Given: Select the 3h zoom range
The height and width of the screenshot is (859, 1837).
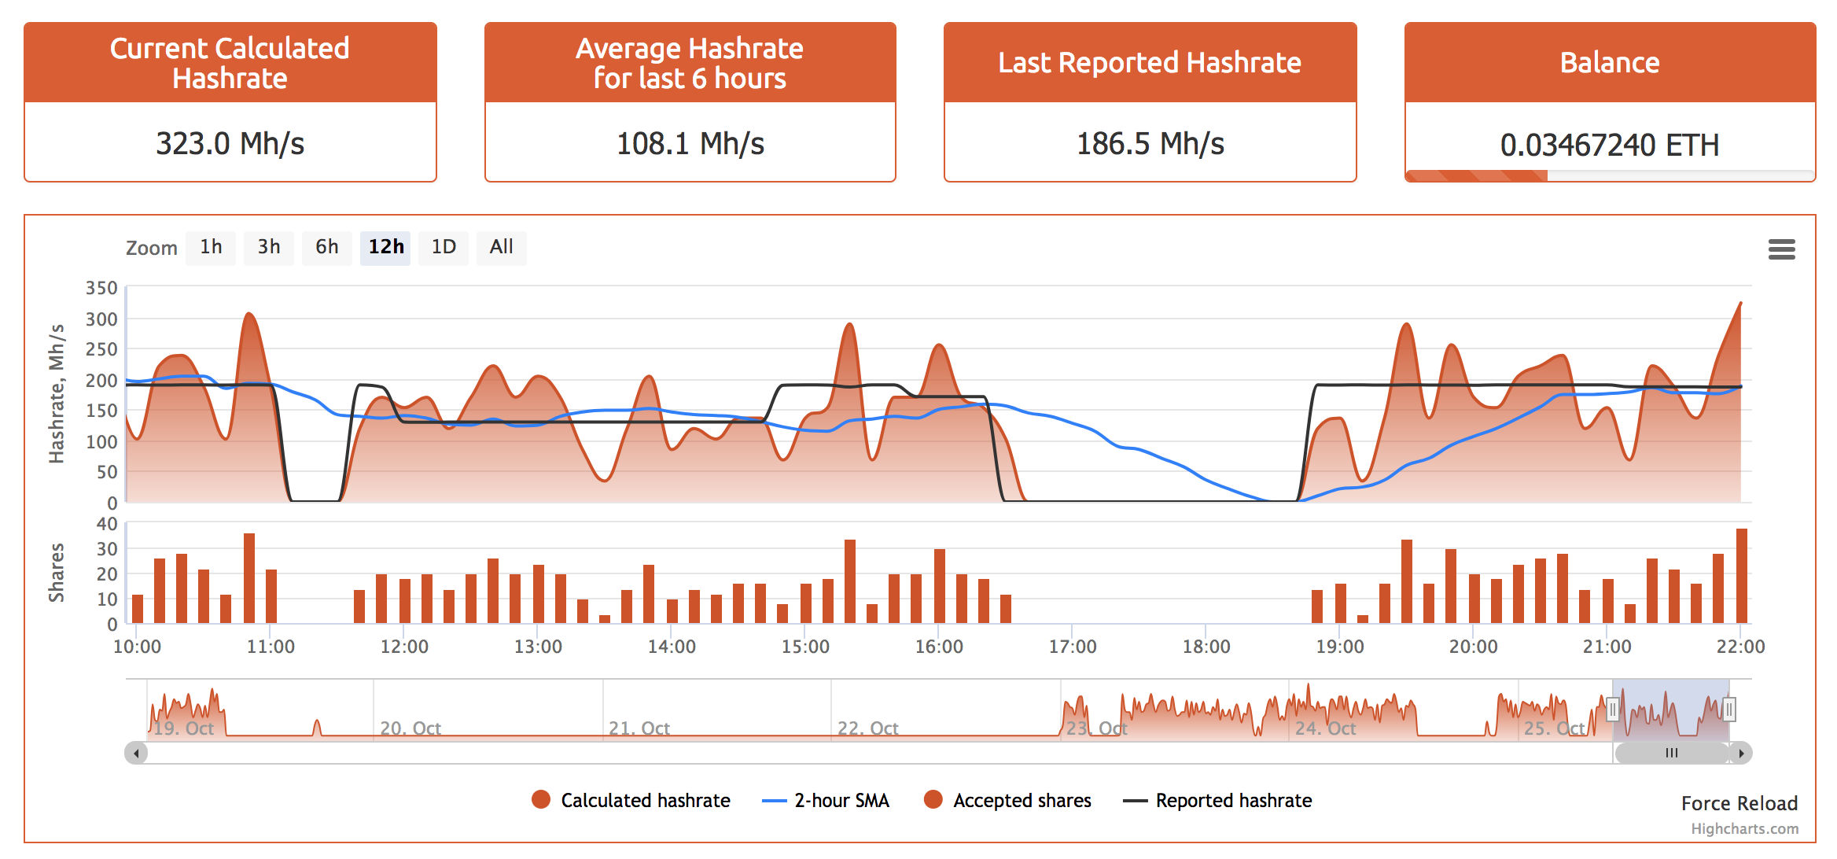Looking at the screenshot, I should pyautogui.click(x=269, y=248).
